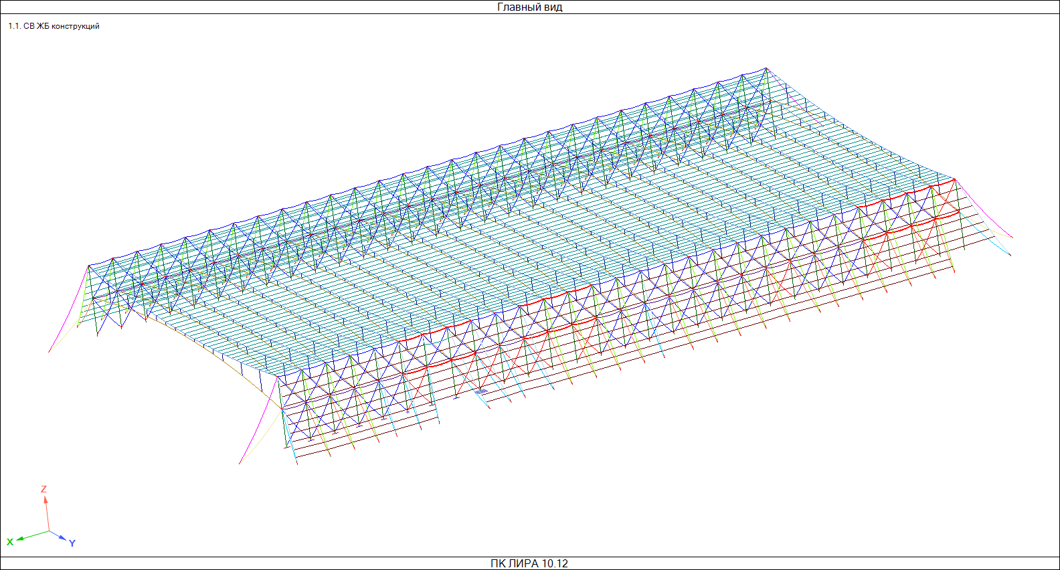Select right roof corner node where red chord ends
This screenshot has width=1060, height=570.
pos(954,179)
